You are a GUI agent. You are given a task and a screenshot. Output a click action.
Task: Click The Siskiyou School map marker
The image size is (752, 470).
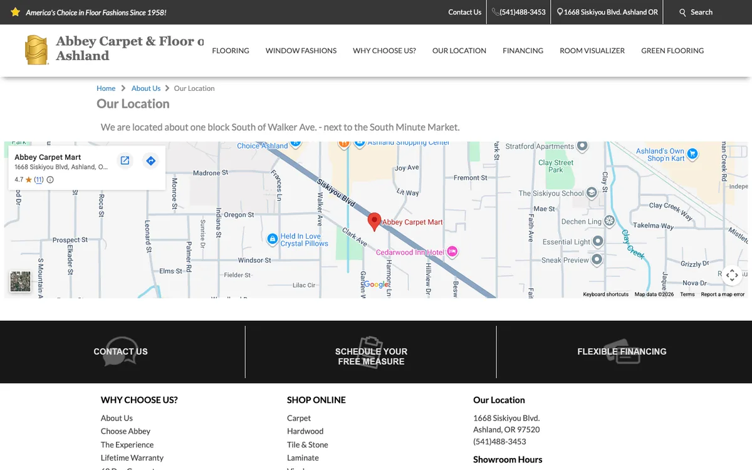pyautogui.click(x=592, y=193)
